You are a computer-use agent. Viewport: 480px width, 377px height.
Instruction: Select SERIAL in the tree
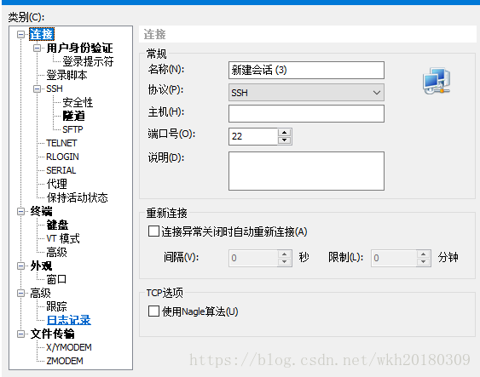pos(61,170)
